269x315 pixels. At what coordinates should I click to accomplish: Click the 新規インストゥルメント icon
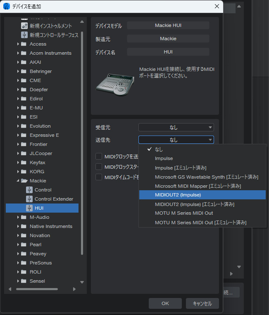pyautogui.click(x=24, y=26)
